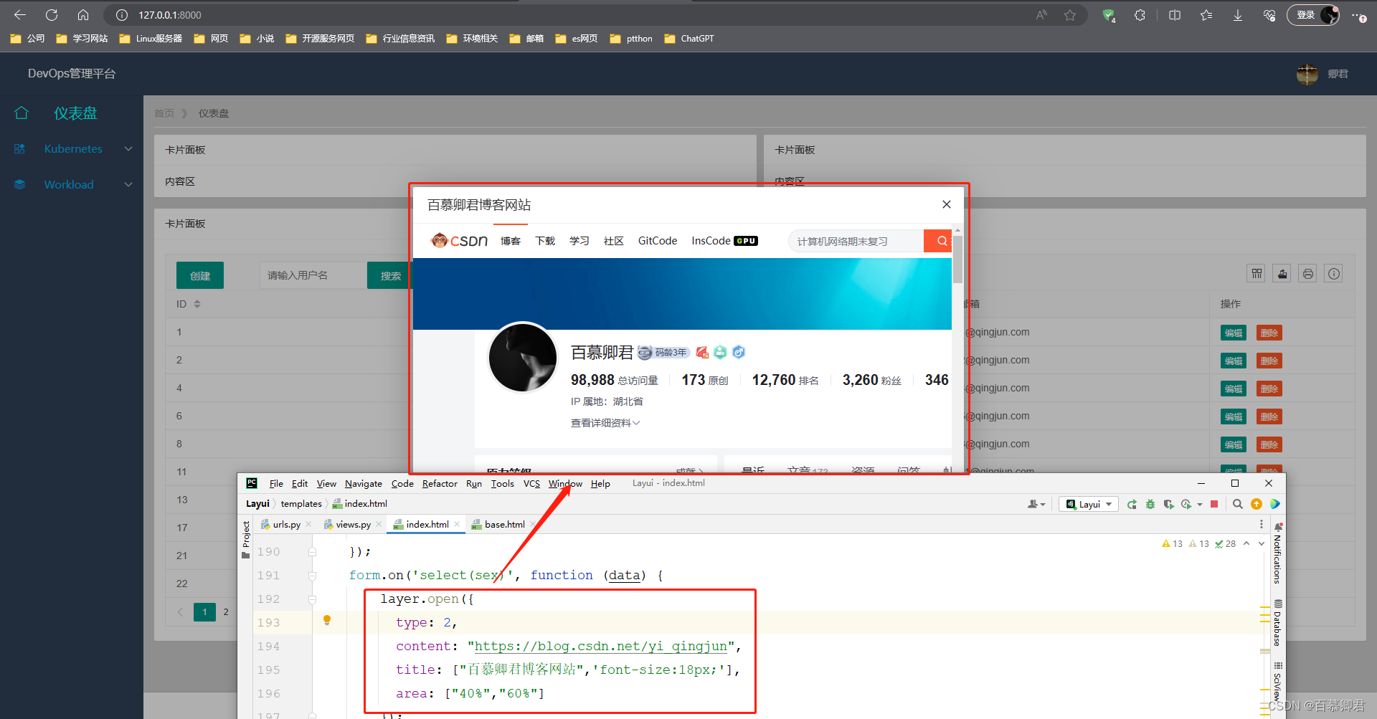The image size is (1377, 719).
Task: Select 仪表盘 in the sidebar
Action: click(75, 113)
